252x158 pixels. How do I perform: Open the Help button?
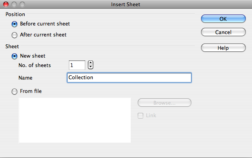(x=223, y=48)
